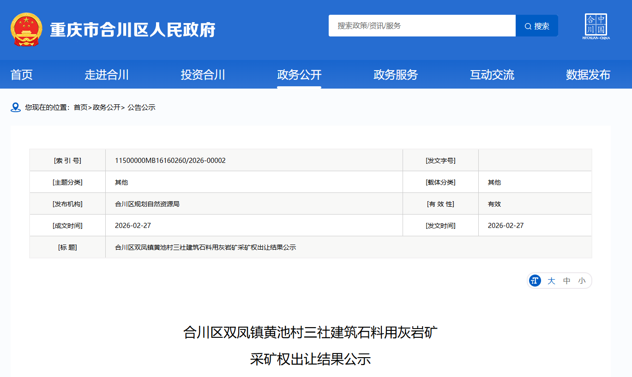The width and height of the screenshot is (632, 377).
Task: Click the national emblem logo
Action: (26, 30)
